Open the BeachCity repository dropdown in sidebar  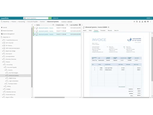[9, 37]
